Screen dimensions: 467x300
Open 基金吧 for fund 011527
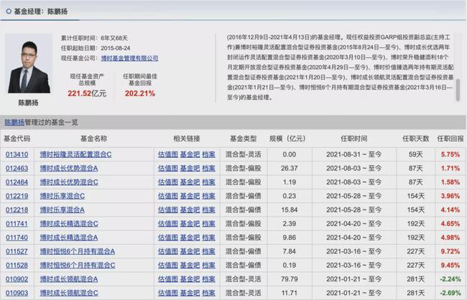[x=190, y=251]
